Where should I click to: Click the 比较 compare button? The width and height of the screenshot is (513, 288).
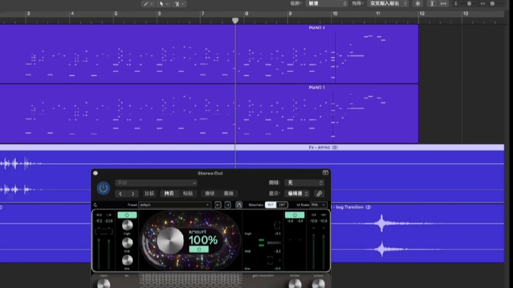tap(149, 194)
